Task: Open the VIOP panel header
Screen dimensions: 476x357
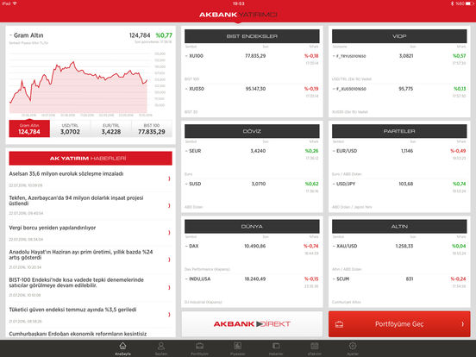Action: (x=399, y=36)
